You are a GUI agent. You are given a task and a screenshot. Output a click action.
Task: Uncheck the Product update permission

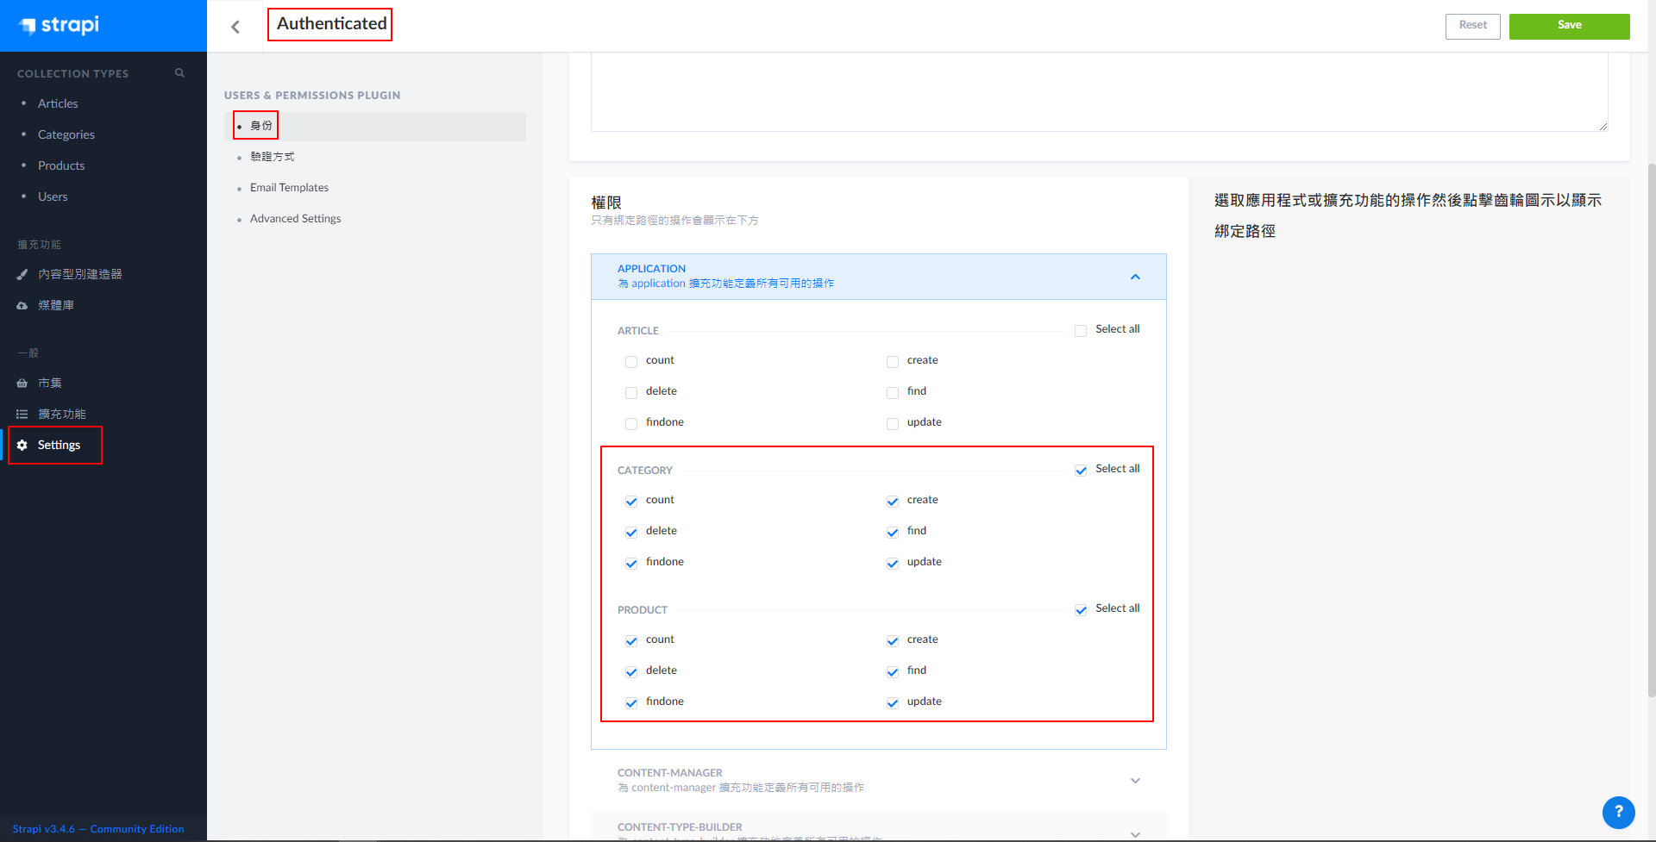tap(893, 703)
